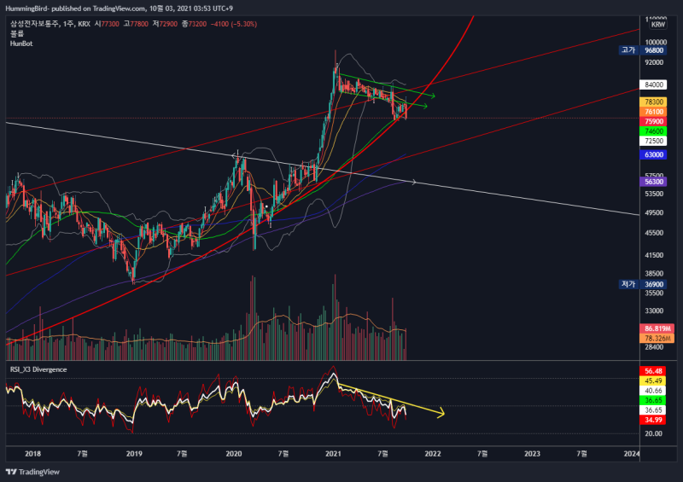Click the 20.00 RSI axis level
The image size is (683, 482).
[653, 433]
